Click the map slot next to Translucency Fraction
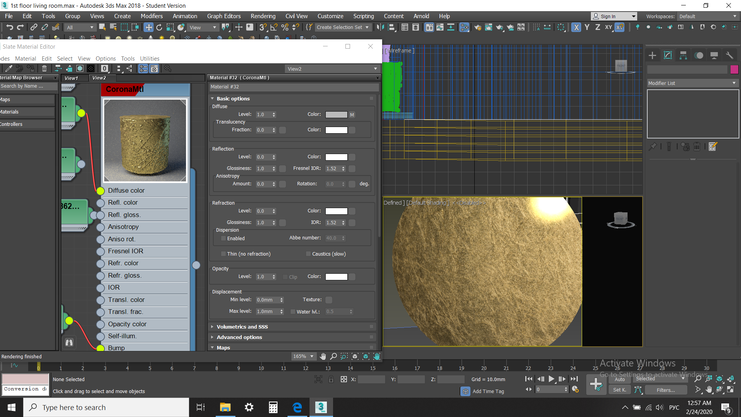The height and width of the screenshot is (417, 741). coord(283,130)
